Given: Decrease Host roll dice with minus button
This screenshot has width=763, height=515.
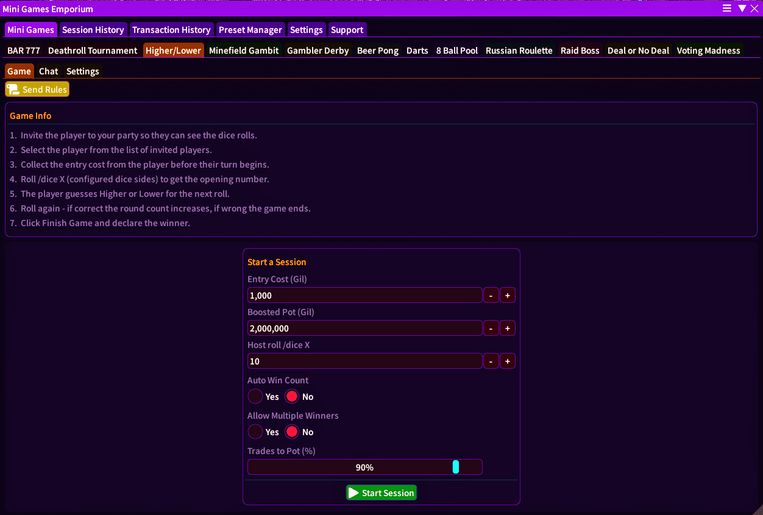Looking at the screenshot, I should 491,361.
